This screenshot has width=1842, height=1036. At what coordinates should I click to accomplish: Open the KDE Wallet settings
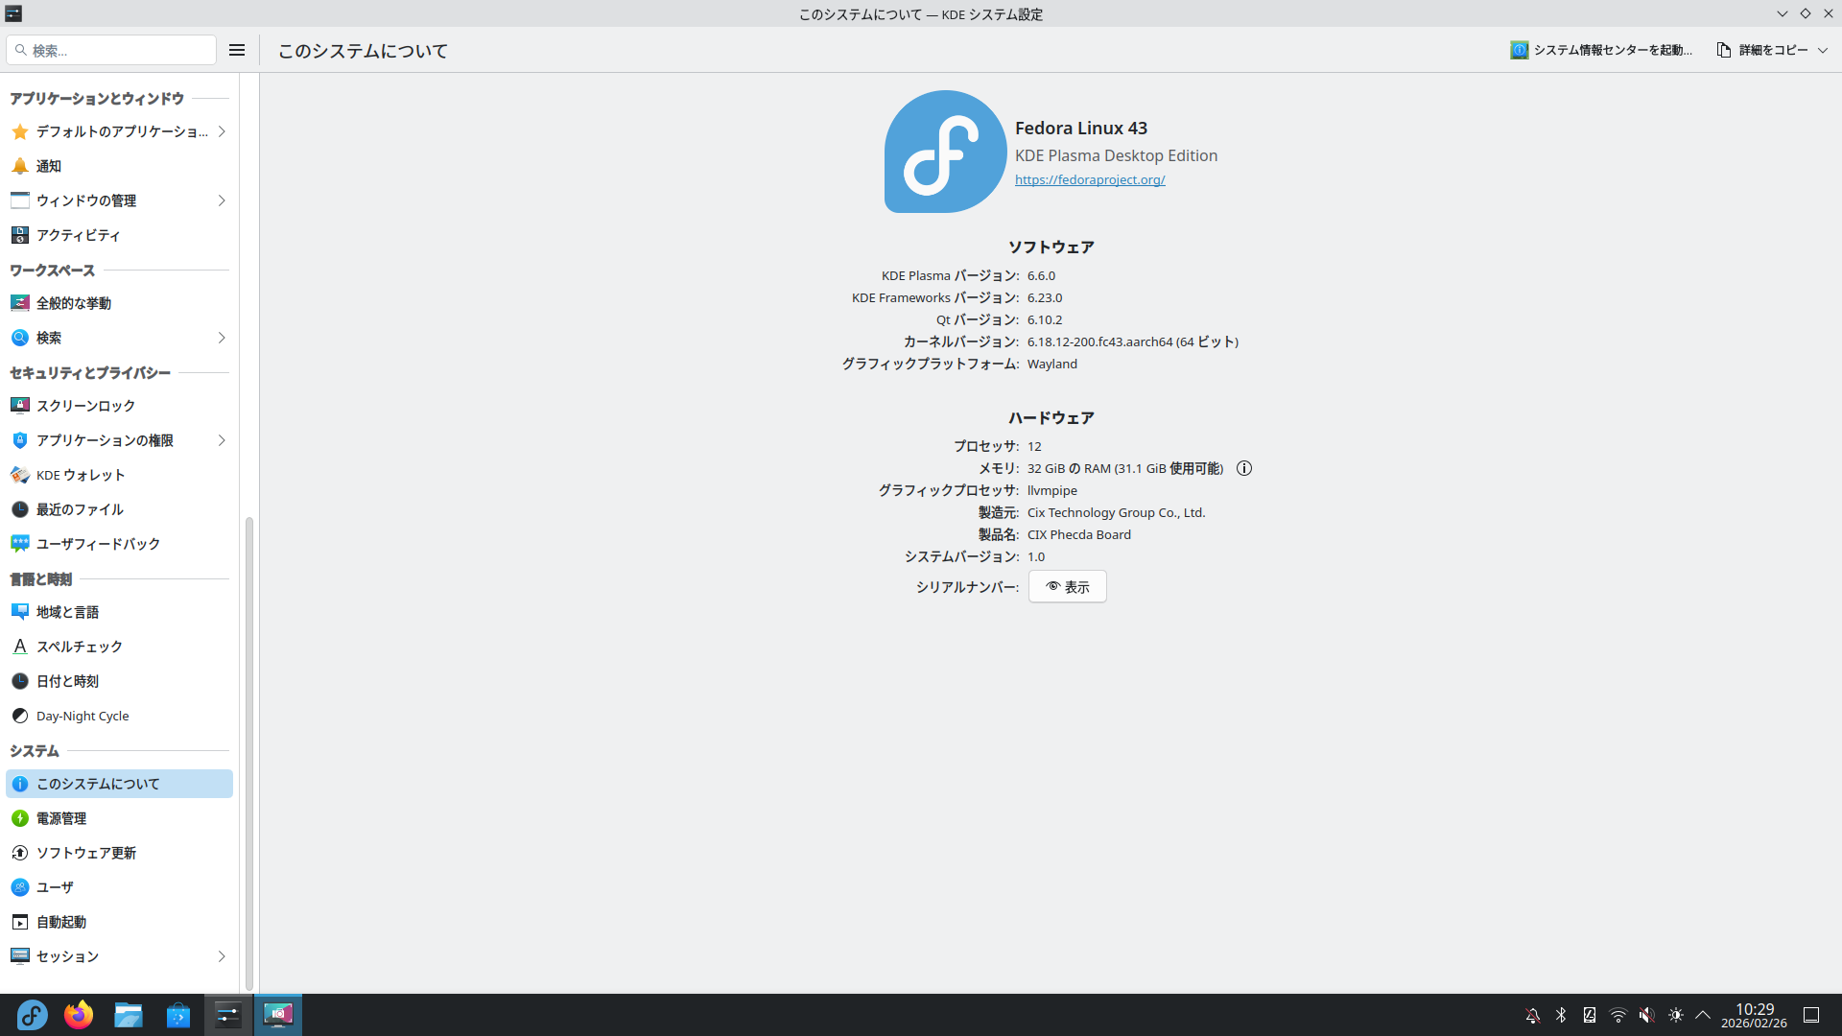pos(81,475)
